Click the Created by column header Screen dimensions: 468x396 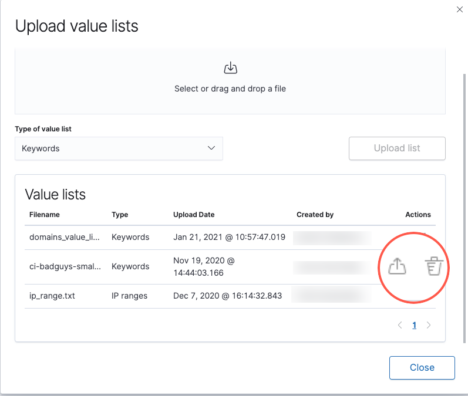[315, 215]
